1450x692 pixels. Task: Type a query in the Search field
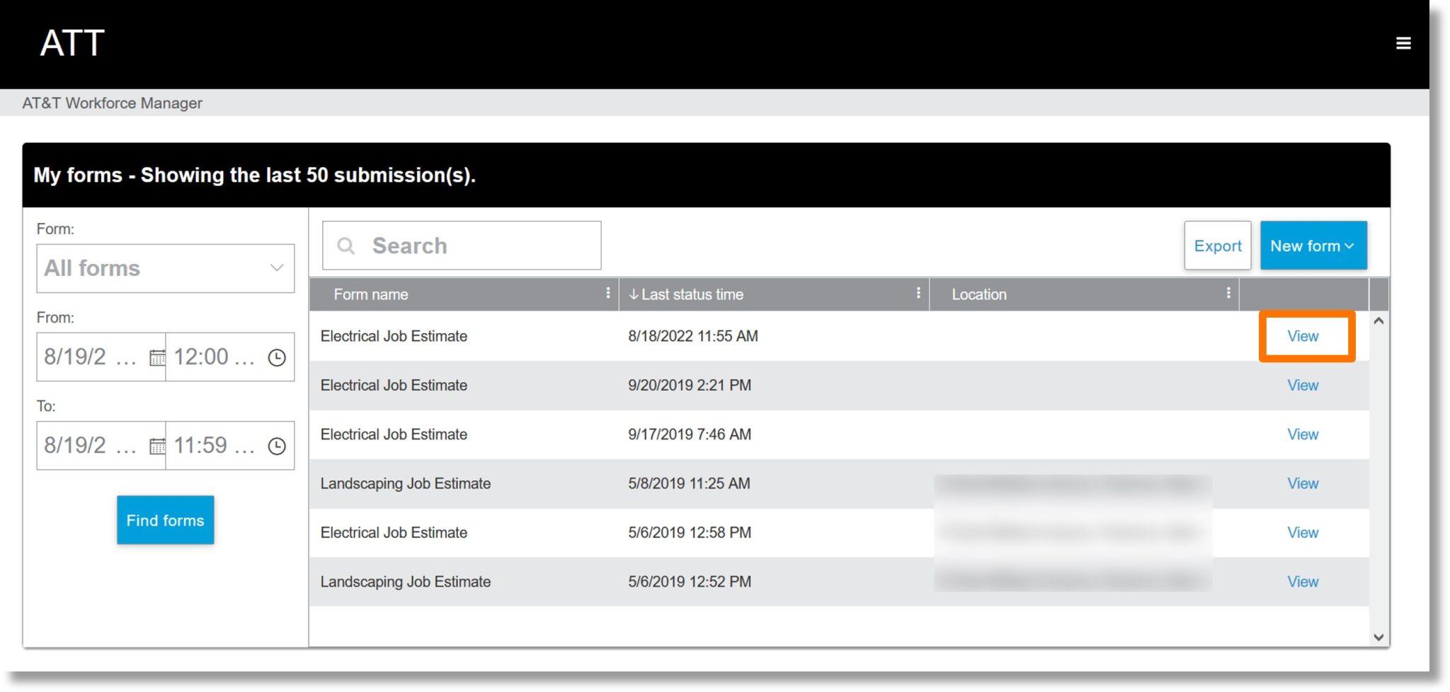[x=467, y=245]
